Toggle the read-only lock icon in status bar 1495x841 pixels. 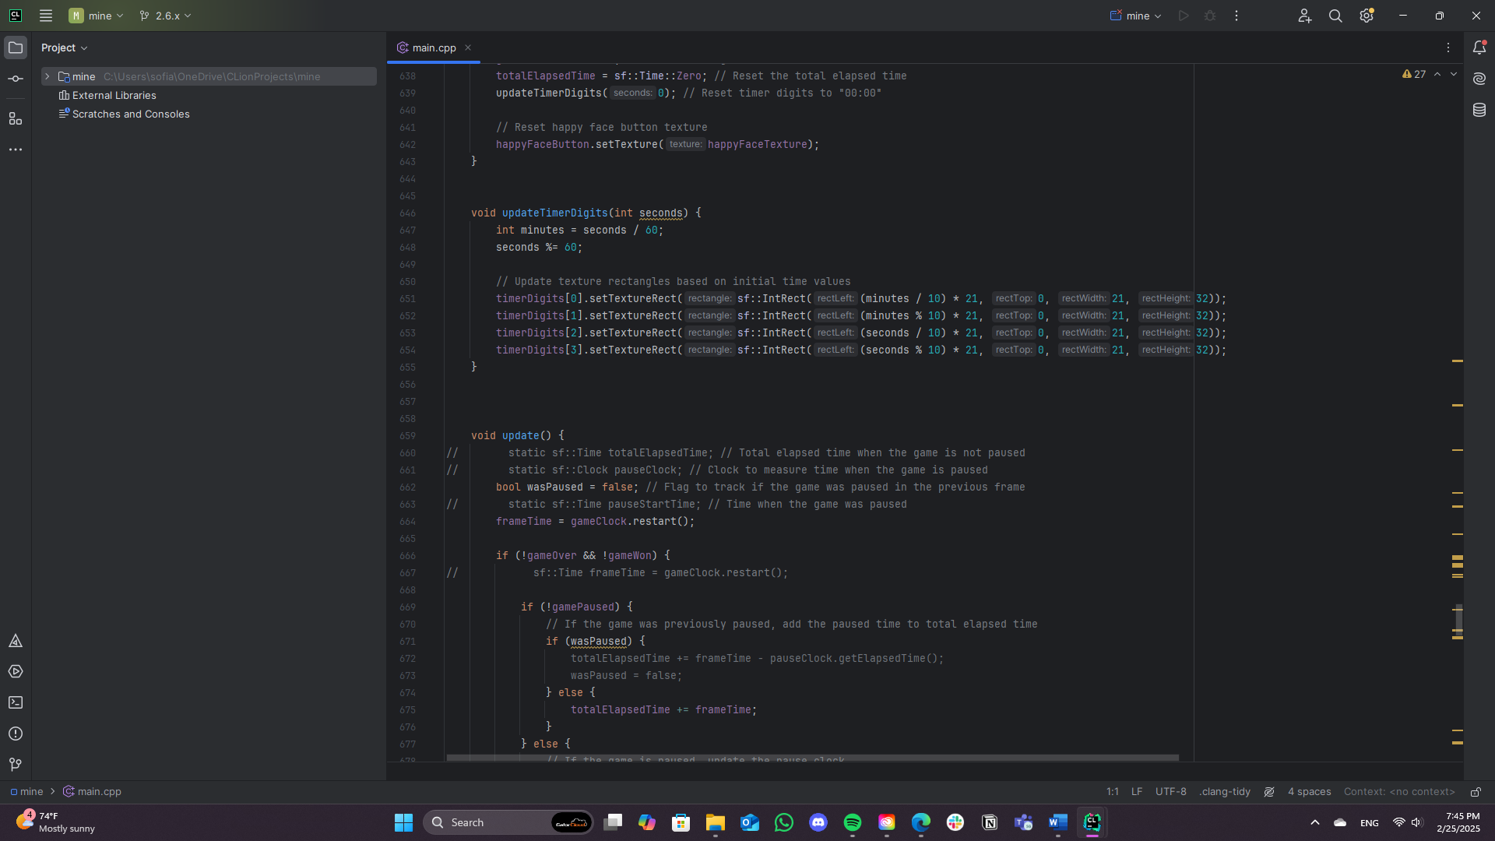pyautogui.click(x=1476, y=791)
